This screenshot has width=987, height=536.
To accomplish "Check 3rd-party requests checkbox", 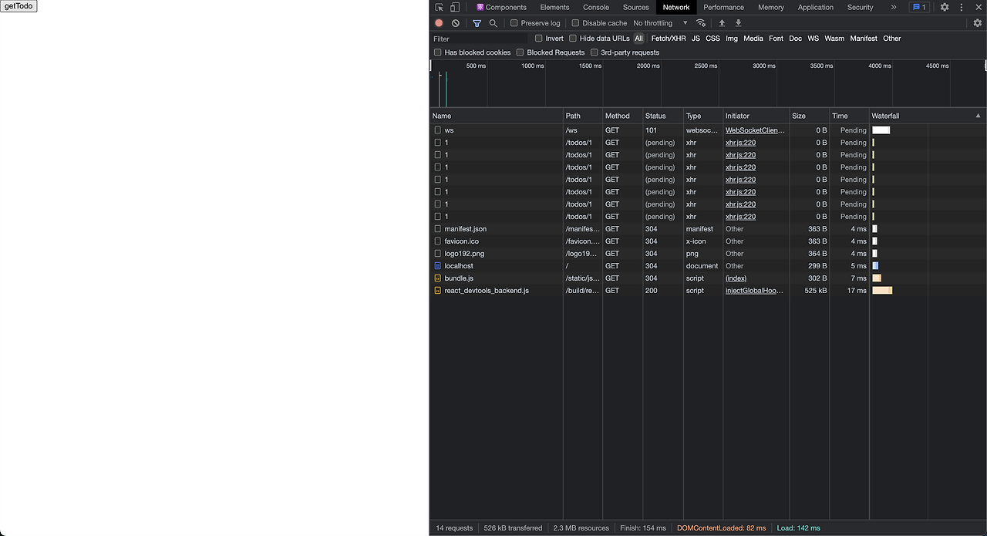I will pyautogui.click(x=595, y=52).
